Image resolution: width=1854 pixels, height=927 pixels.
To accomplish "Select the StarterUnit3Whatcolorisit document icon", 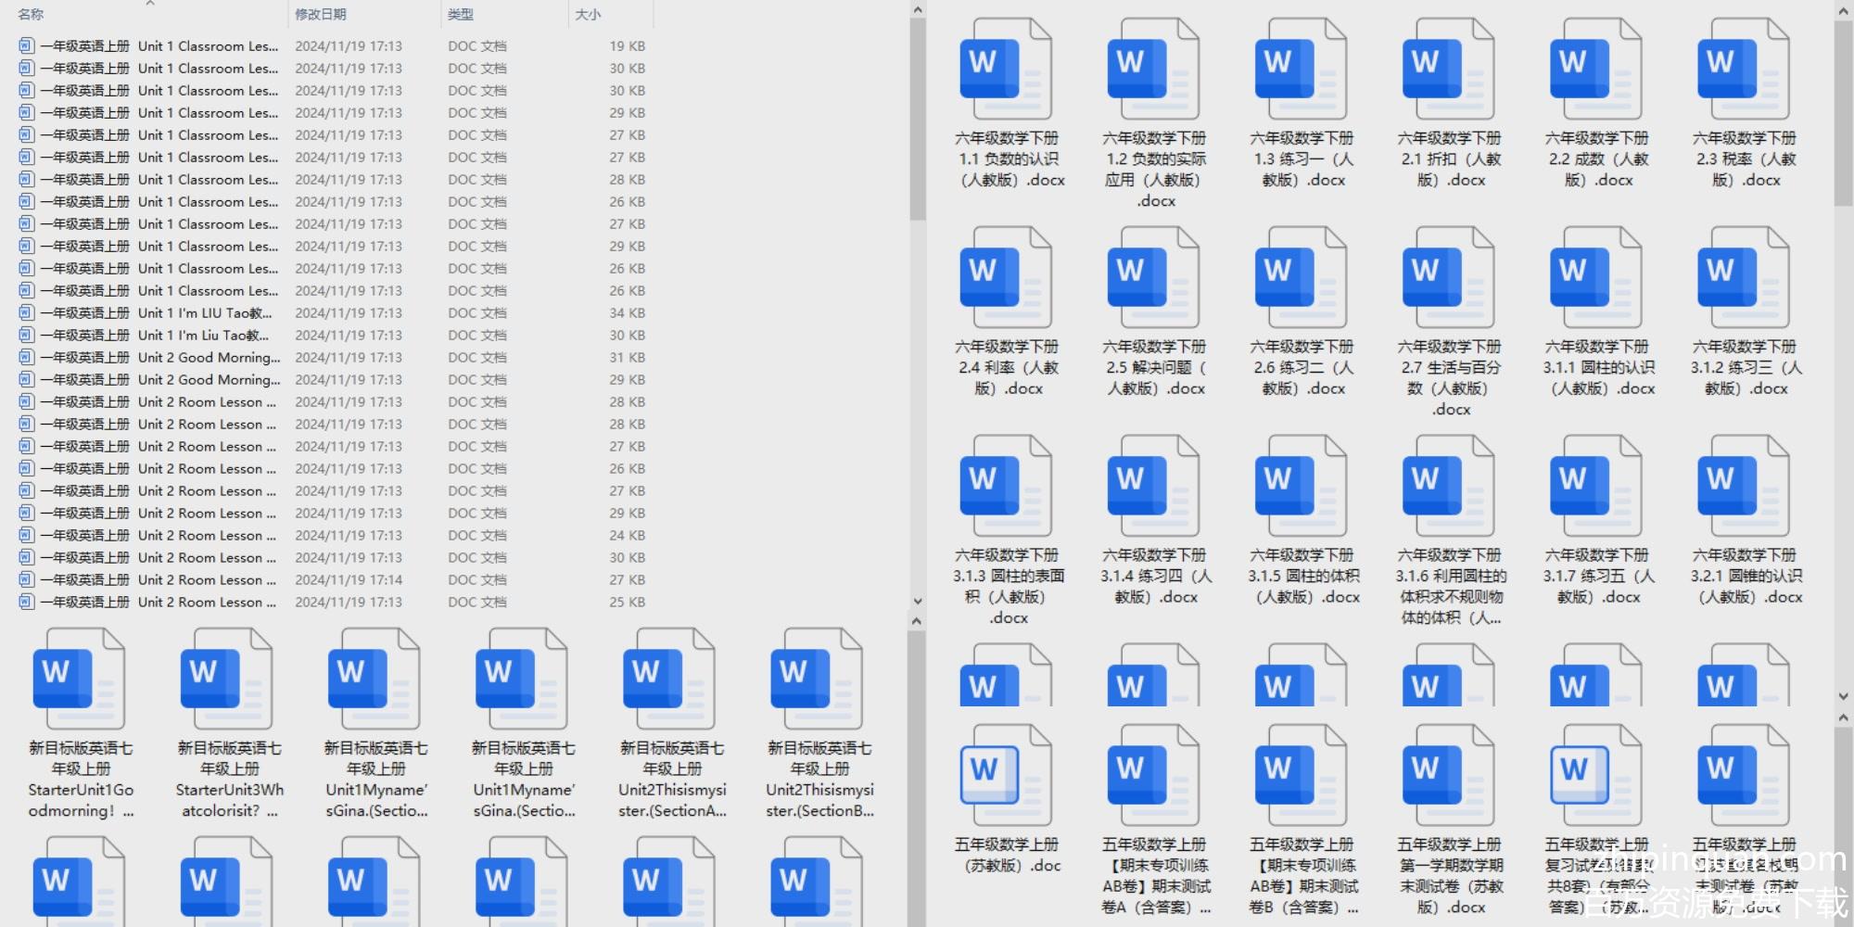I will click(x=227, y=677).
